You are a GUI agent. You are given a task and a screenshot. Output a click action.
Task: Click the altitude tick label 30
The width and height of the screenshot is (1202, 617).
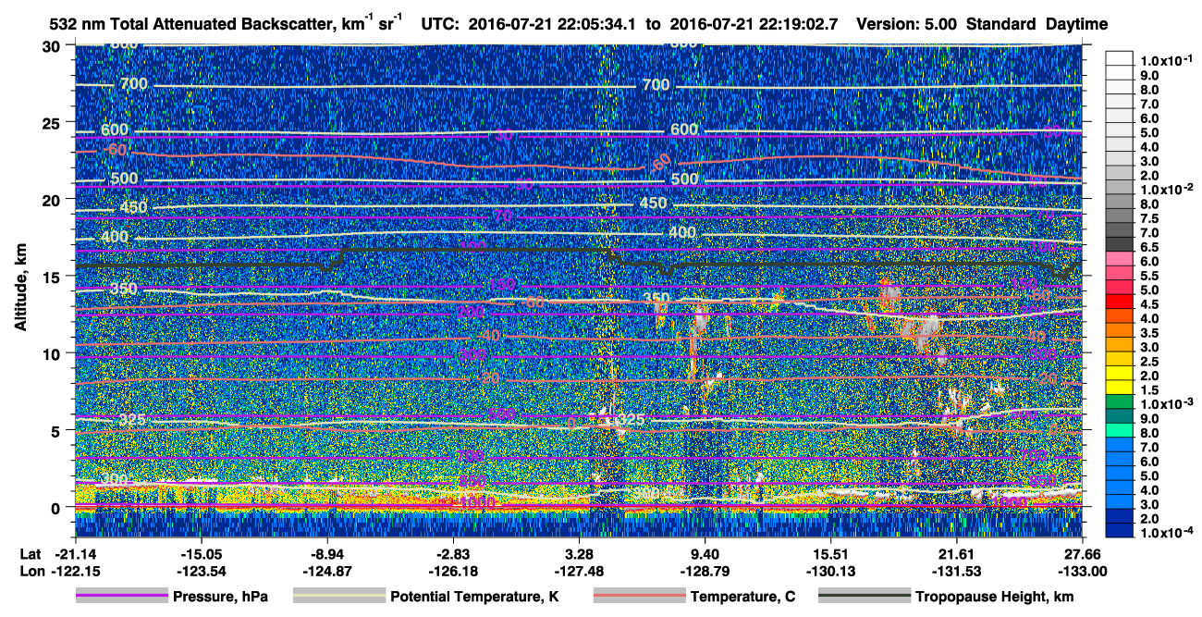coord(54,46)
